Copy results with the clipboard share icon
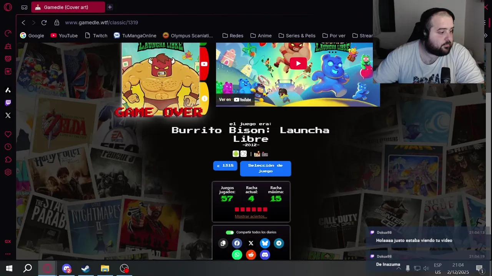Viewport: 492px width, 276px height. [x=223, y=243]
